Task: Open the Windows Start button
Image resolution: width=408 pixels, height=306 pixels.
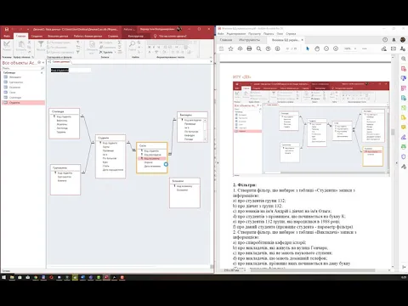Action: click(3, 277)
